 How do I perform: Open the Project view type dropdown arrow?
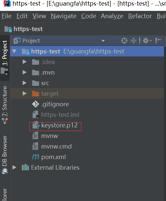103,41
